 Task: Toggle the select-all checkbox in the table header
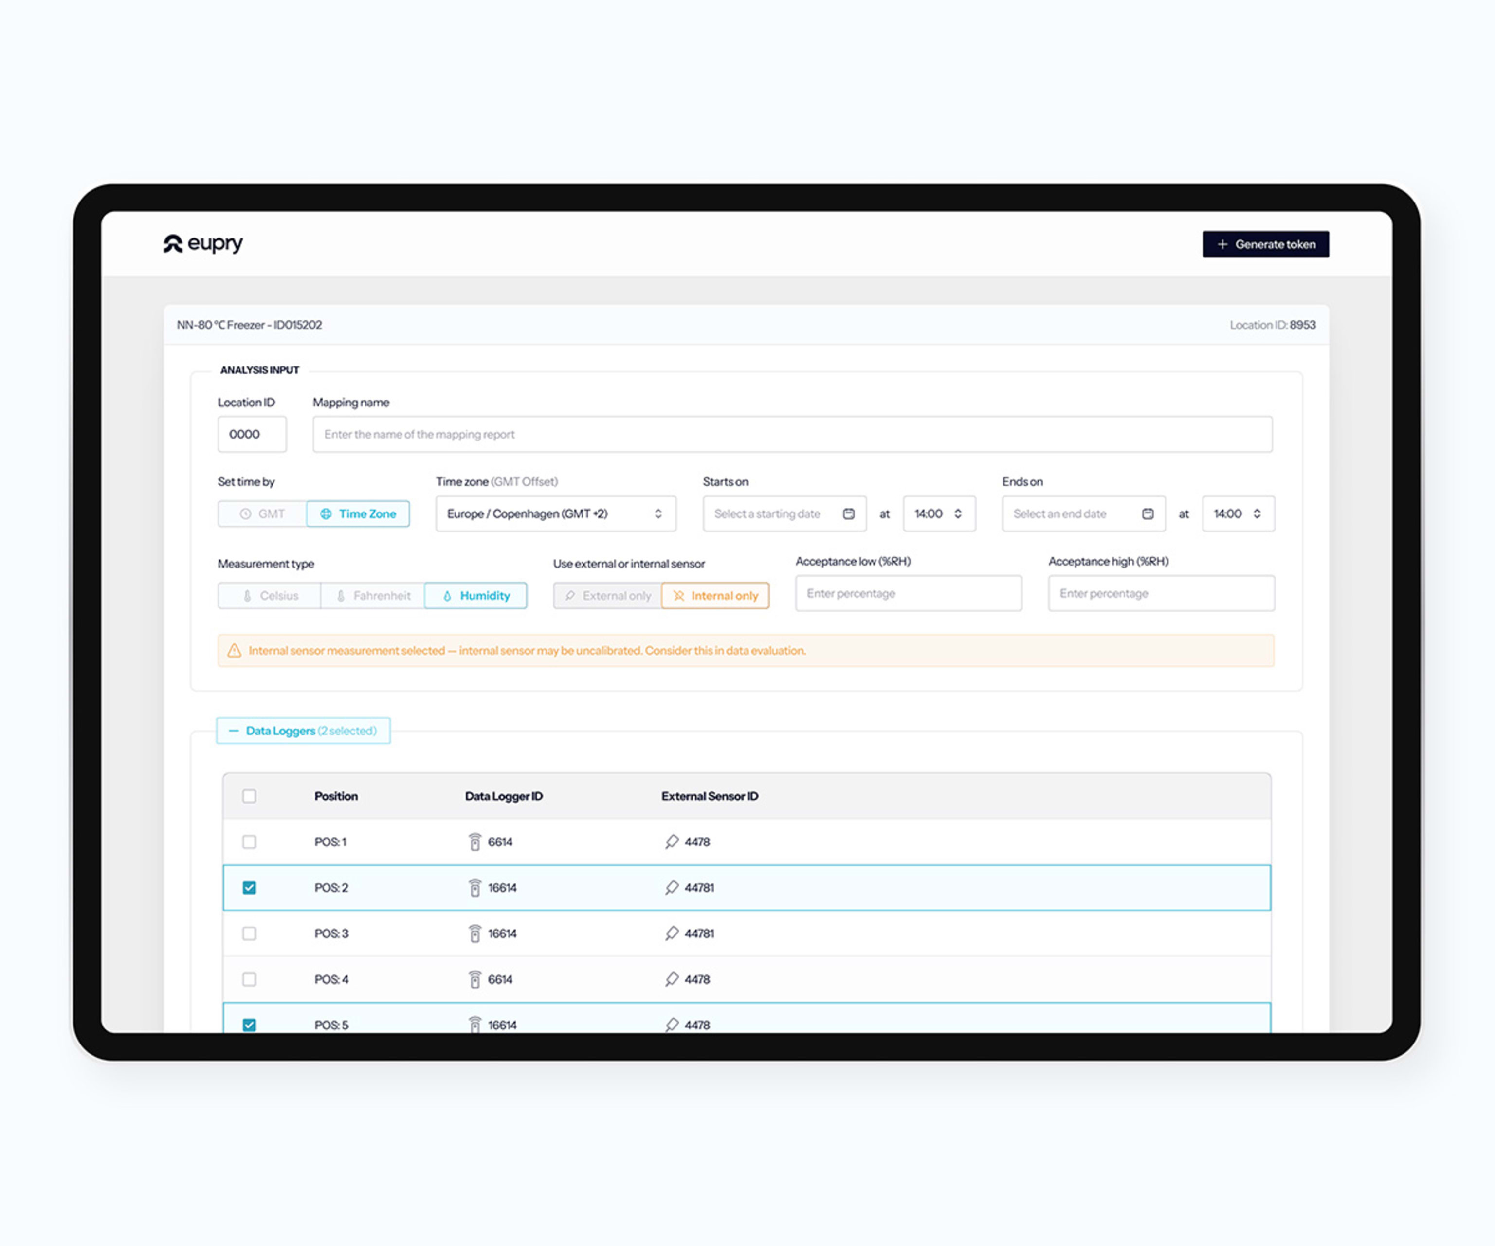tap(249, 796)
